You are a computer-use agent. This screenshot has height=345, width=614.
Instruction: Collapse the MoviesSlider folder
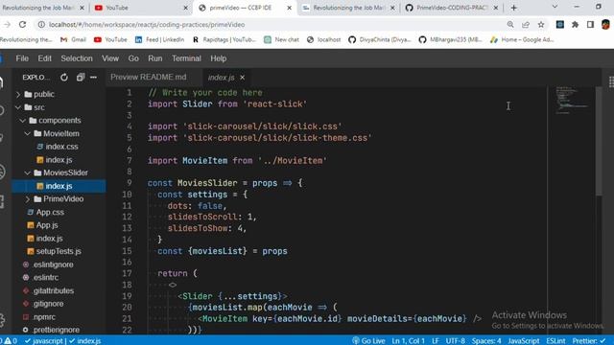59,172
